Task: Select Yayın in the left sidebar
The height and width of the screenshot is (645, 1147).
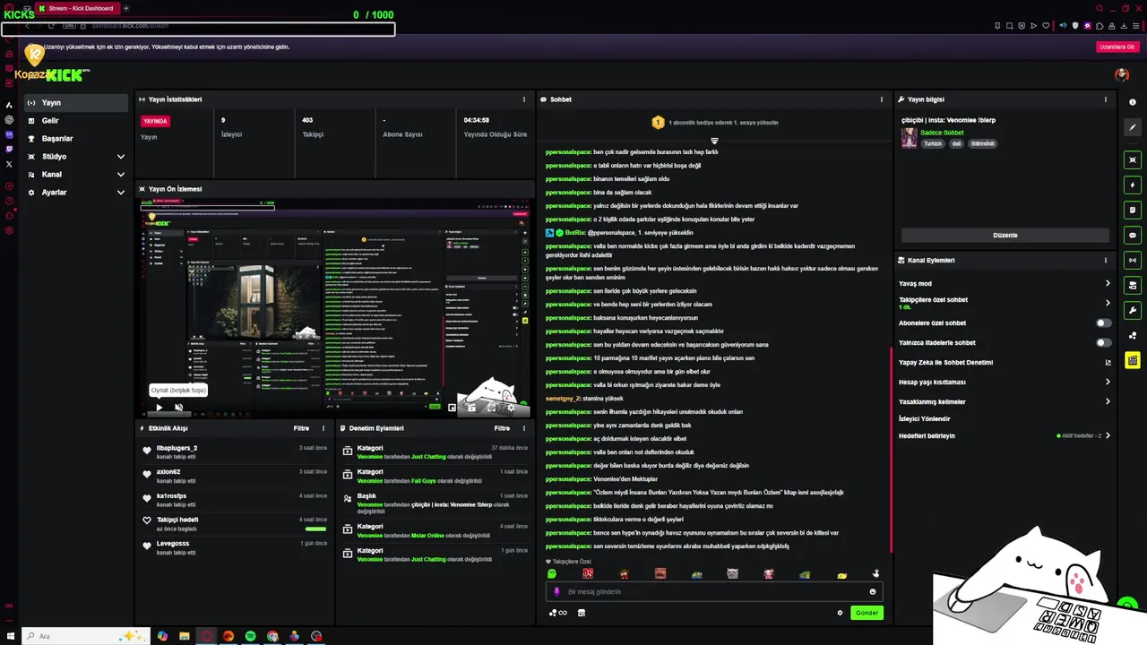Action: 77,103
